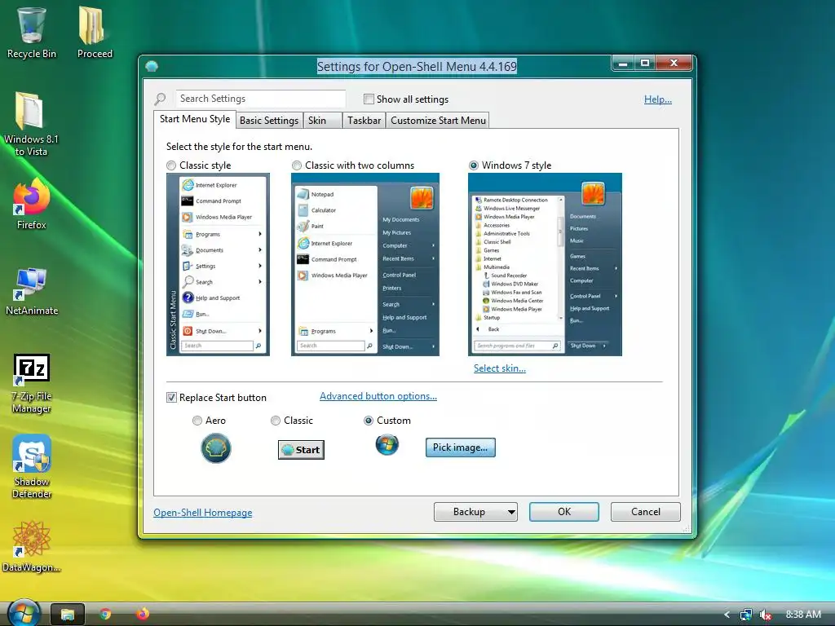Launch Firefox from the desktop shortcut
The image size is (835, 626).
point(32,204)
